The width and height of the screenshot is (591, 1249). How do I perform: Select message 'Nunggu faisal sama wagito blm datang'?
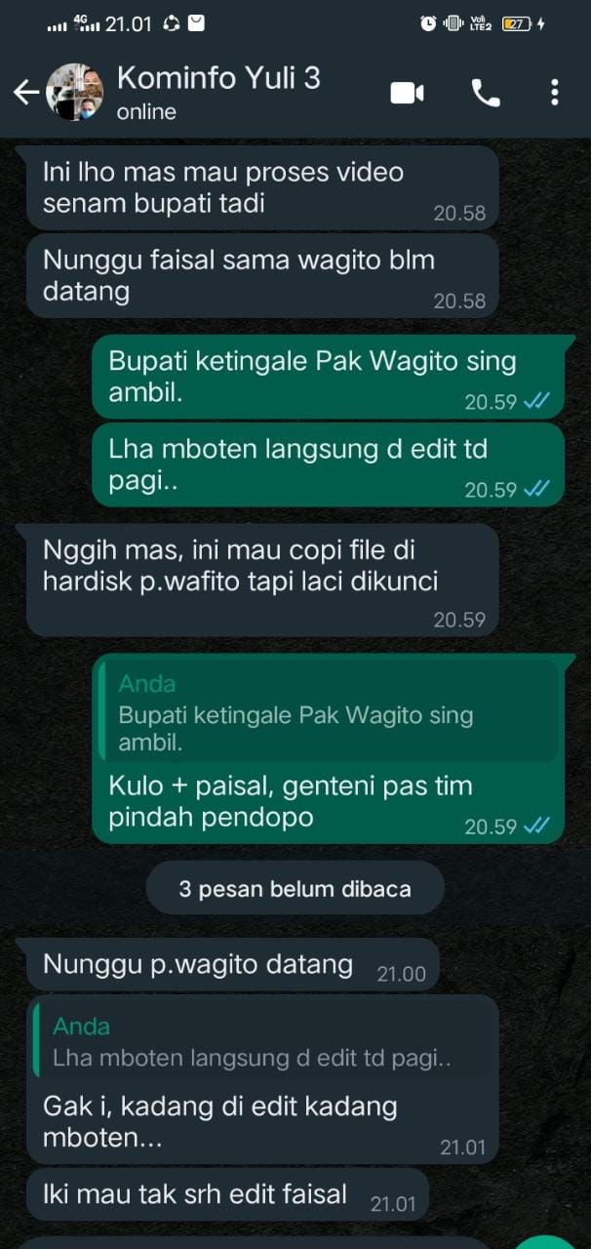click(x=262, y=275)
